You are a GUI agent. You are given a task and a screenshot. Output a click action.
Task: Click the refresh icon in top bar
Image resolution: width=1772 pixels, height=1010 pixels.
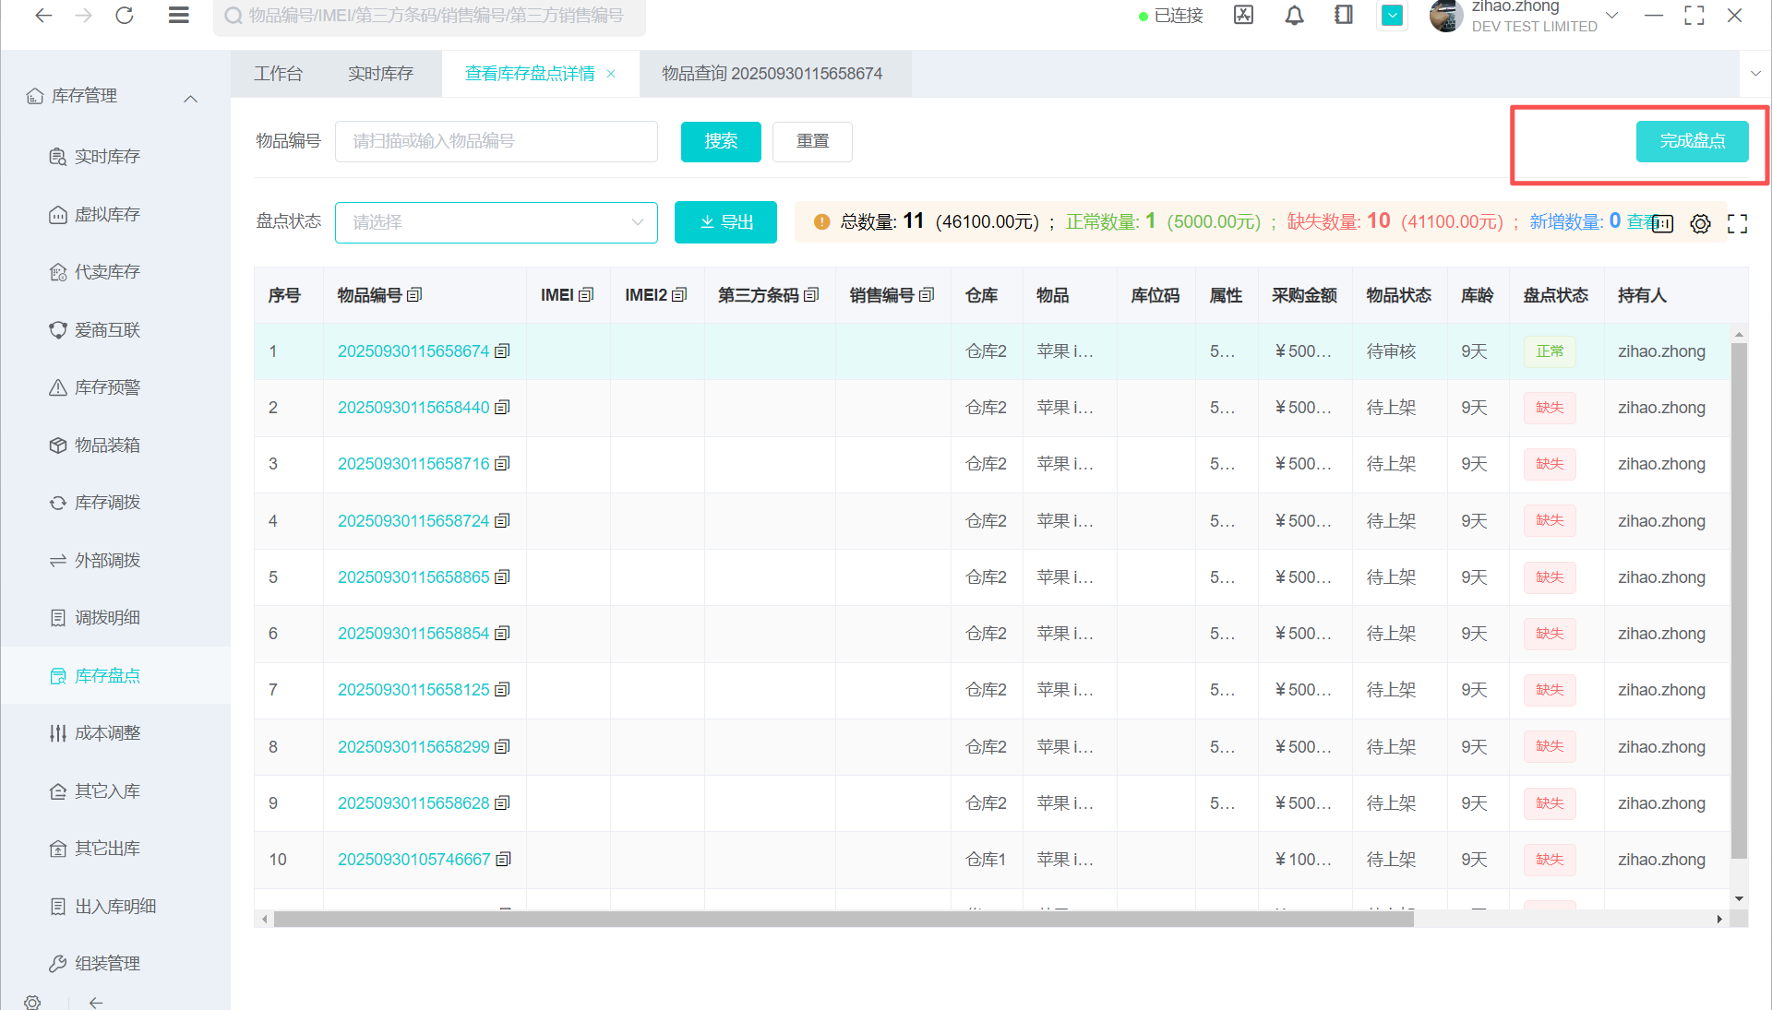(x=125, y=16)
